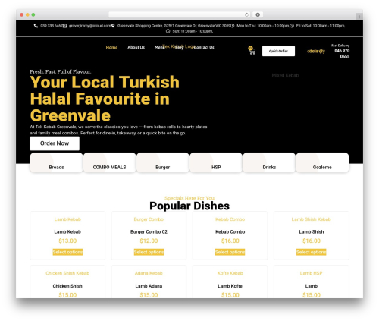This screenshot has height=321, width=379.
Task: Click the clock icon beside Mon to Thu hours
Action: [233, 26]
